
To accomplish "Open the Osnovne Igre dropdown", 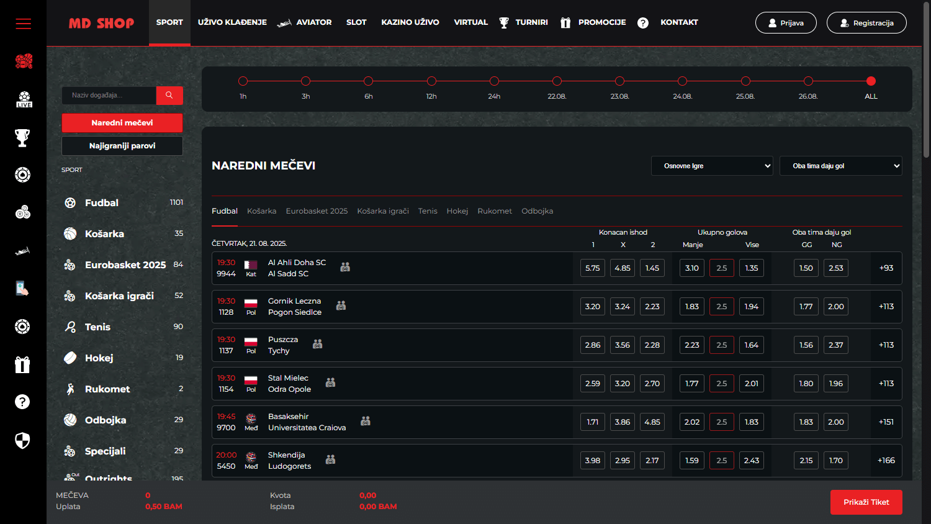I will tap(712, 166).
